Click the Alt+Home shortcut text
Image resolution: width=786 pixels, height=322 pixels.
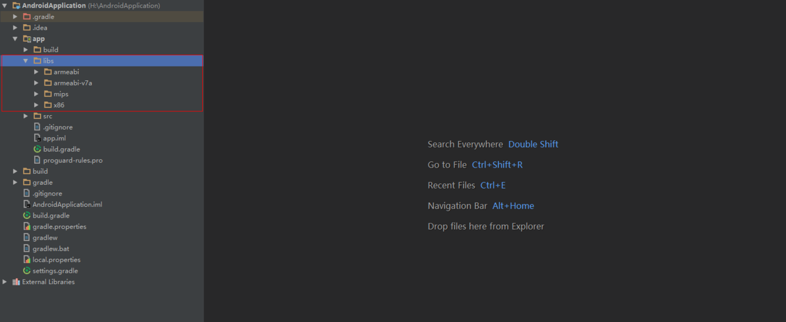pyautogui.click(x=513, y=206)
